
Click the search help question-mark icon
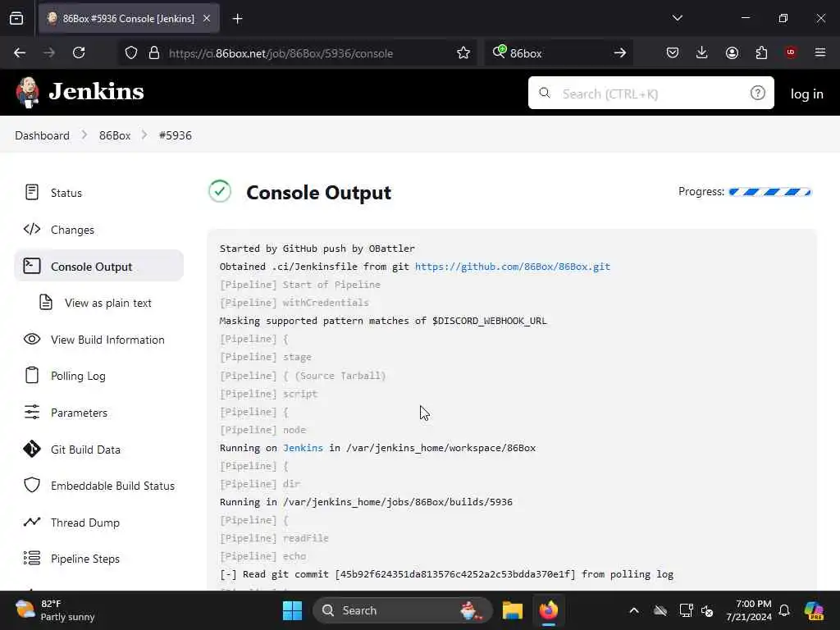click(x=757, y=94)
